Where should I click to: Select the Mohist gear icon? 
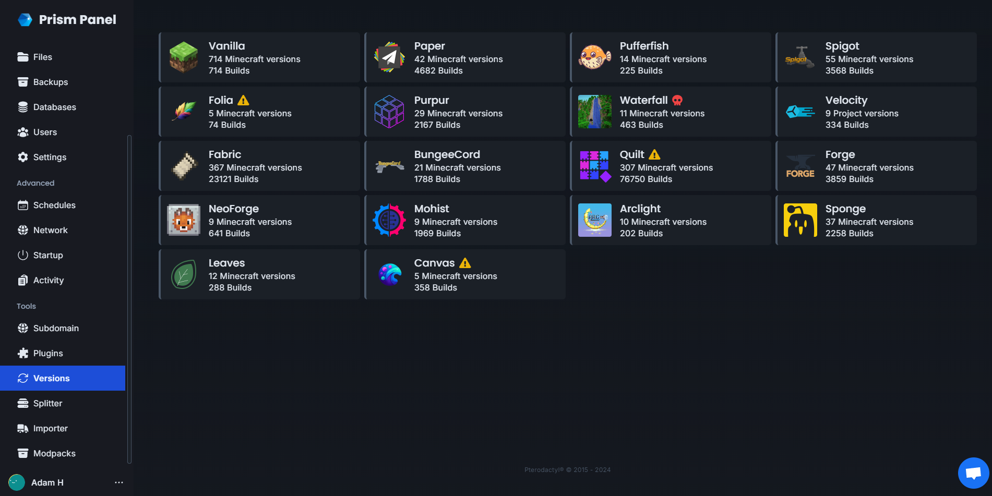389,220
